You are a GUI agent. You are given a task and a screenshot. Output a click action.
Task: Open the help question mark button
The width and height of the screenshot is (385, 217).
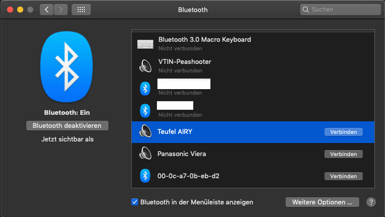[x=371, y=202]
